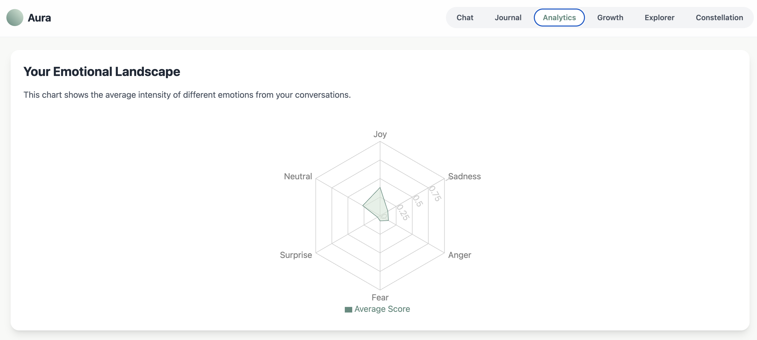The image size is (757, 340).
Task: Click the 0.75 scale tick label
Action: pyautogui.click(x=435, y=194)
